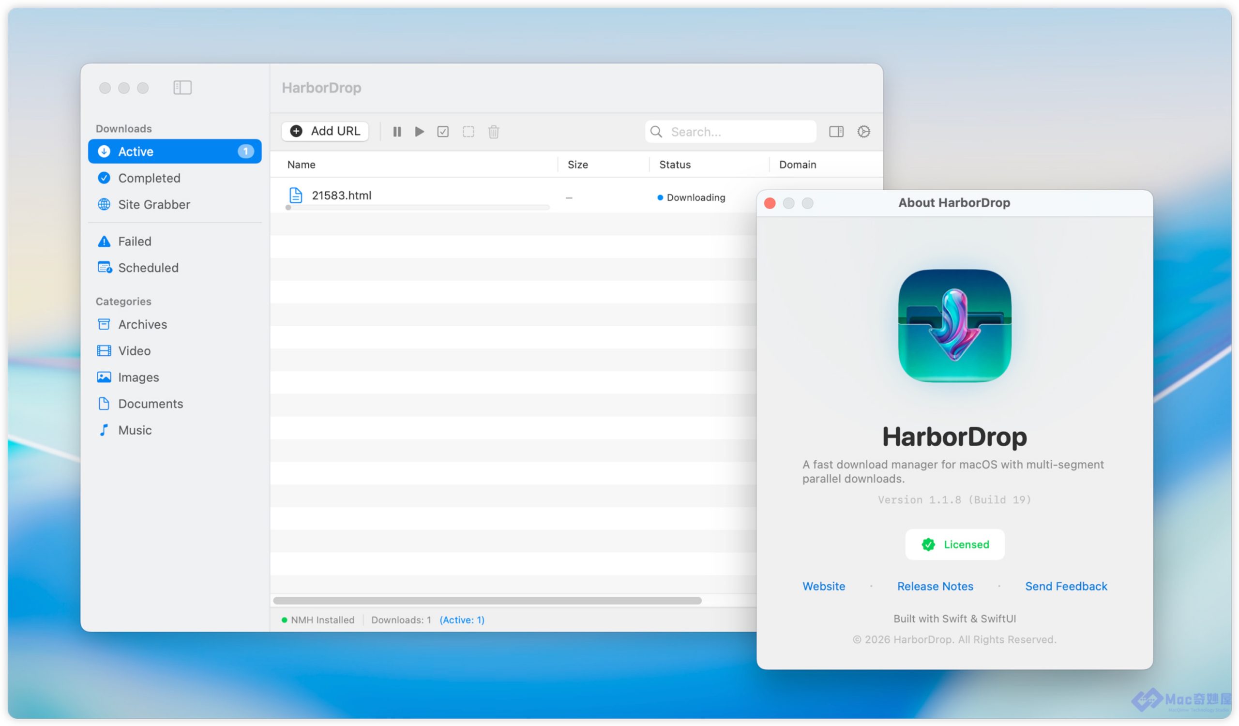Click the Send Feedback link
This screenshot has height=726, width=1239.
(x=1066, y=587)
